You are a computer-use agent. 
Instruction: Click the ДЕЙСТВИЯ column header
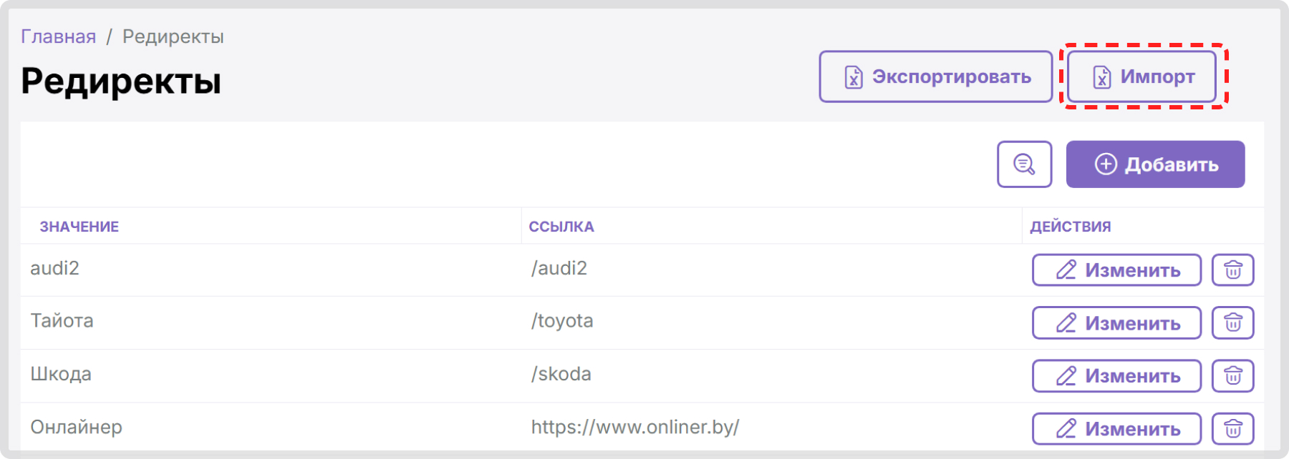(x=1071, y=227)
